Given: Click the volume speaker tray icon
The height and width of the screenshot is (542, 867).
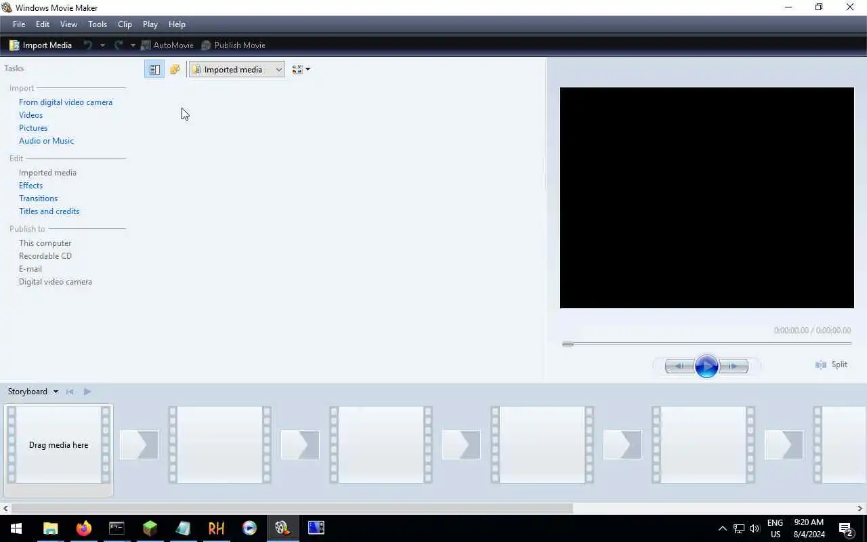Looking at the screenshot, I should tap(755, 528).
